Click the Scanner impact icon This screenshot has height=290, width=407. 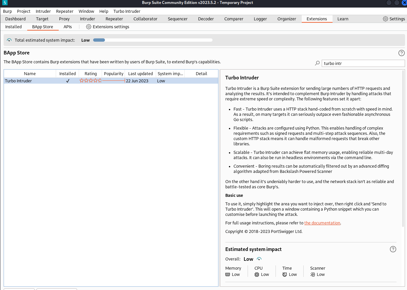(313, 274)
